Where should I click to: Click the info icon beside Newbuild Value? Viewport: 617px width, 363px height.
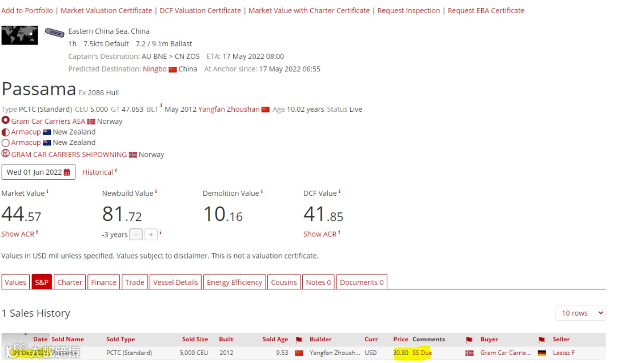point(156,192)
